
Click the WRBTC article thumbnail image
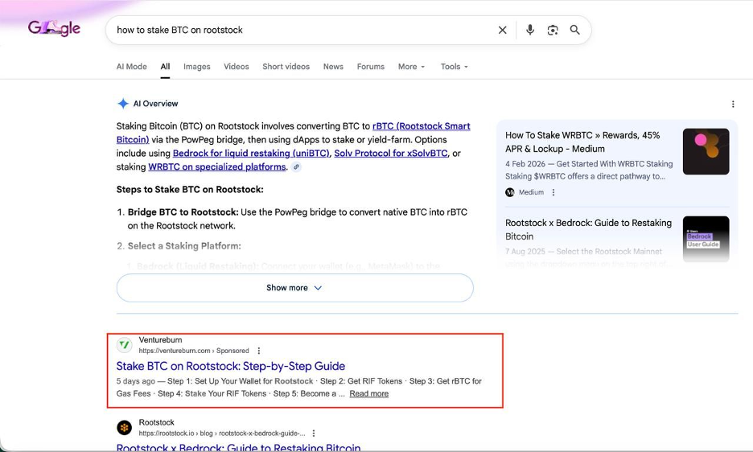(x=706, y=151)
